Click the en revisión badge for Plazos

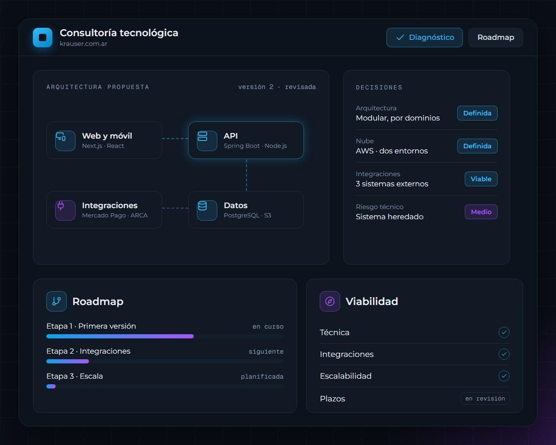pos(485,399)
